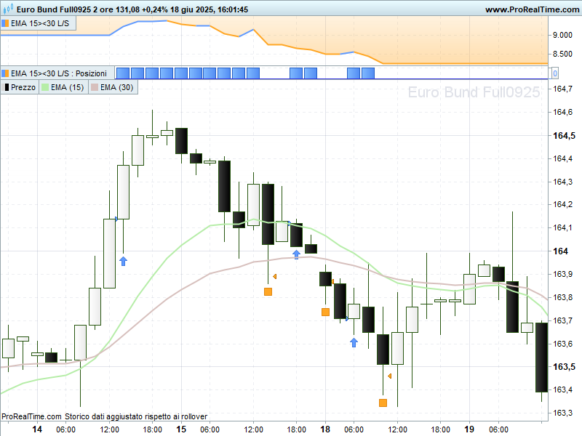This screenshot has width=582, height=436.
Task: Select the EMA 15><30 L/S equity label
Action: click(40, 23)
